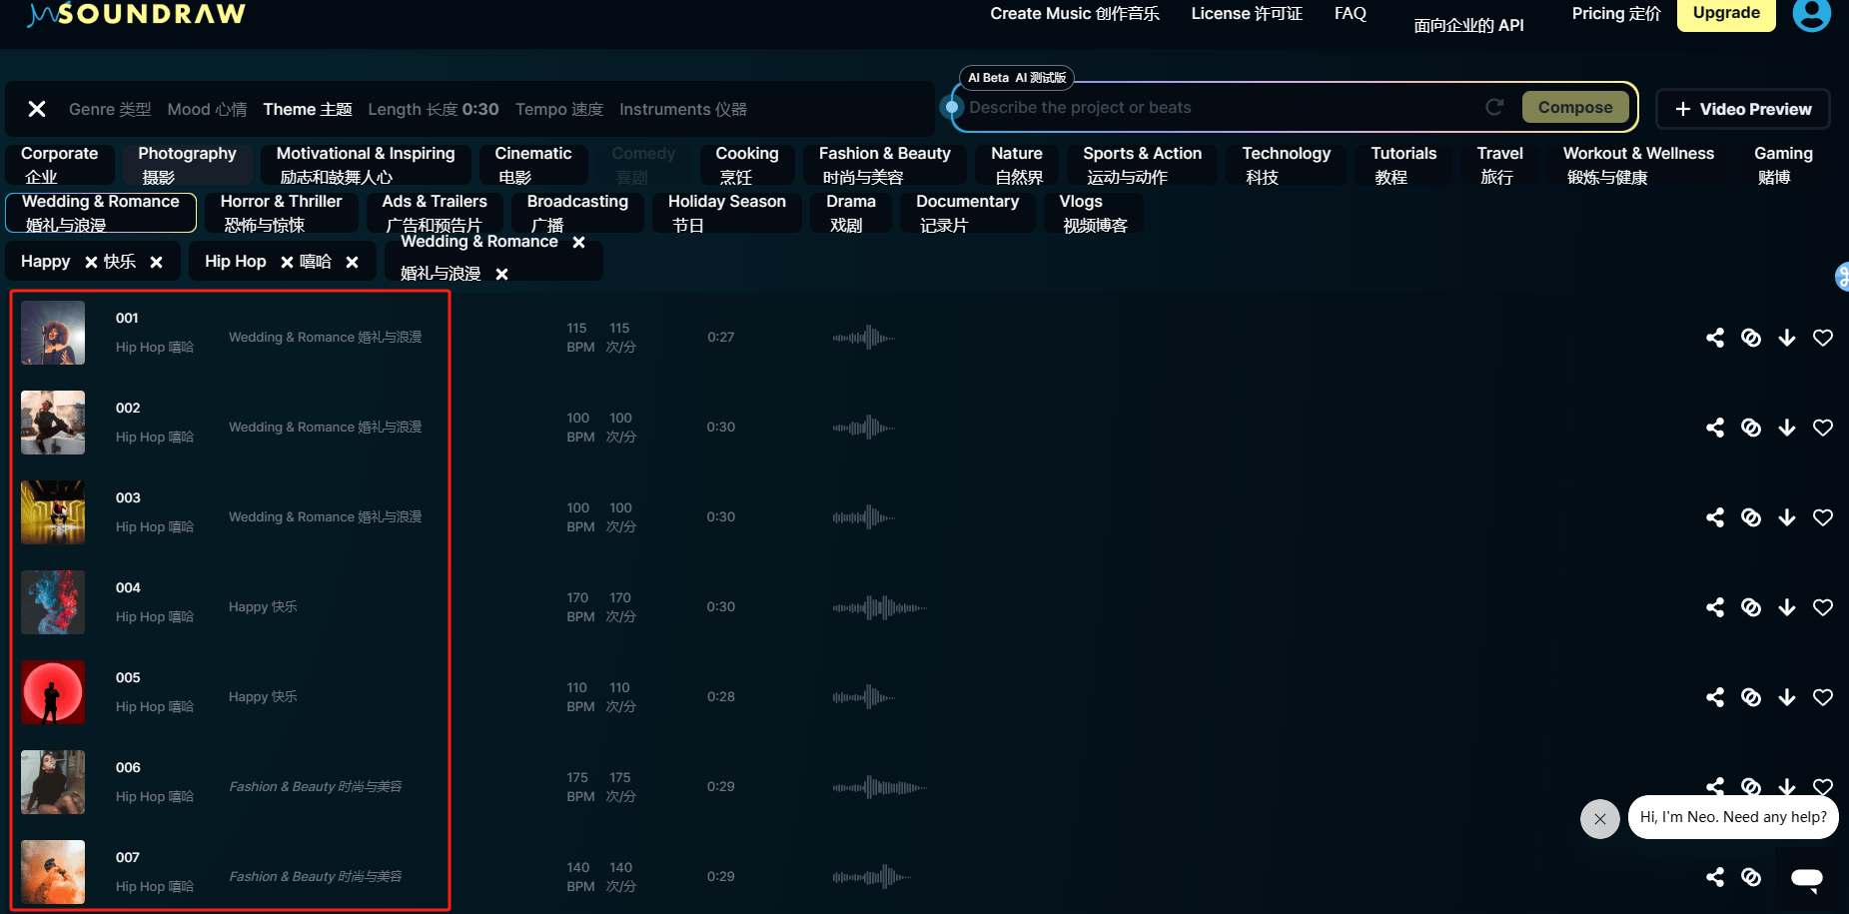
Task: Remove the Happy mood filter tag
Action: pyautogui.click(x=156, y=262)
